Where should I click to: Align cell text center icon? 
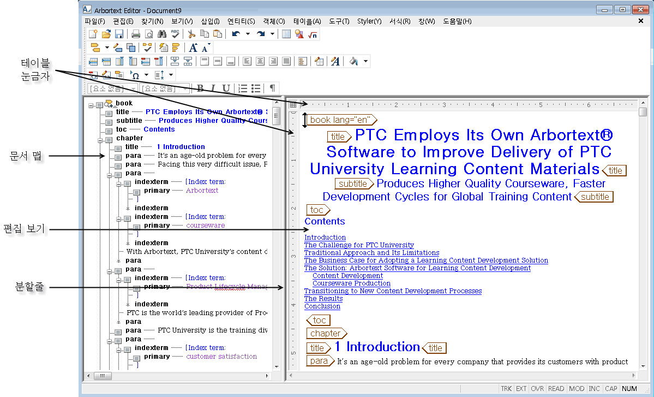click(260, 61)
